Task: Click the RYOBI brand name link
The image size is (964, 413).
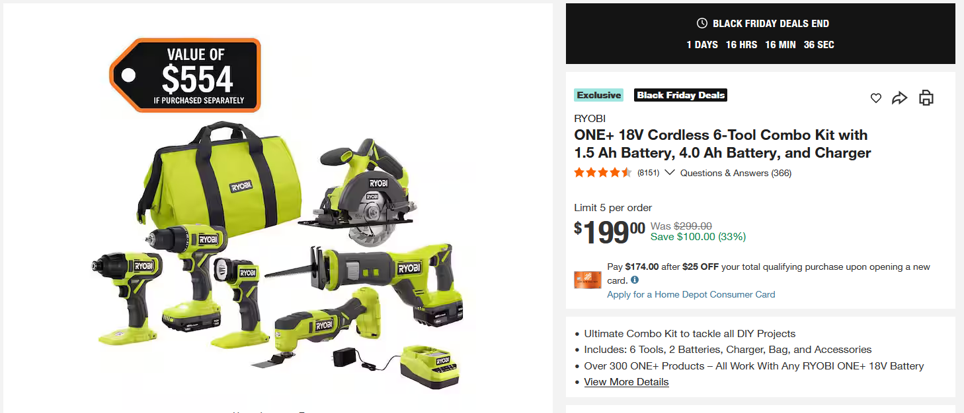Action: coord(590,119)
